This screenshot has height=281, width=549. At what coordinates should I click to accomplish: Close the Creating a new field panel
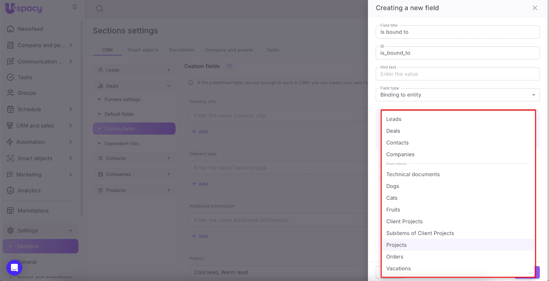535,8
